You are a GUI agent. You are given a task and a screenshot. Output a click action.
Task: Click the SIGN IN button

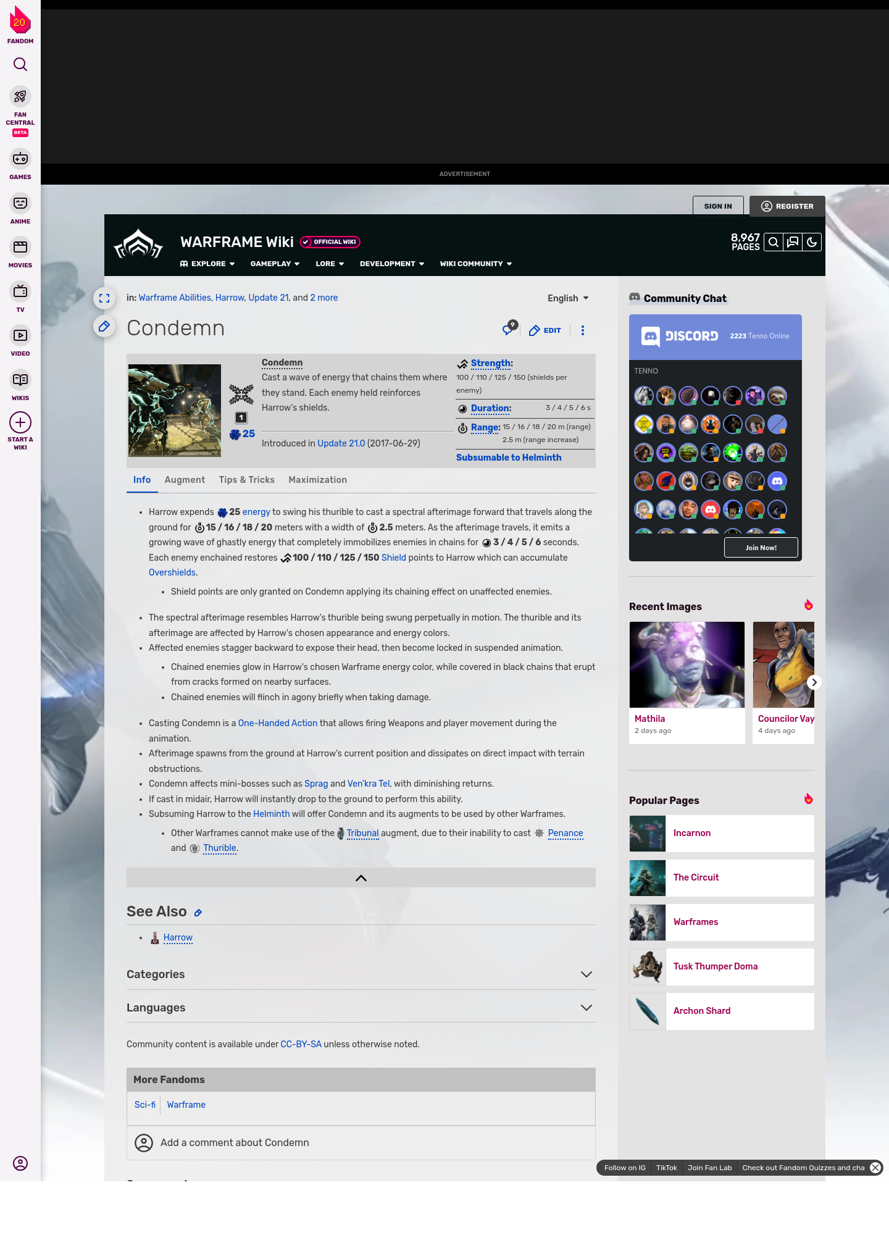(x=718, y=206)
